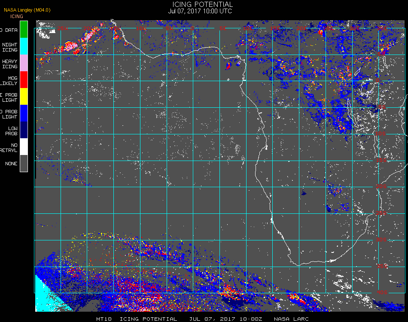Click the 'DATA' legend label beside green swatch

12,30
